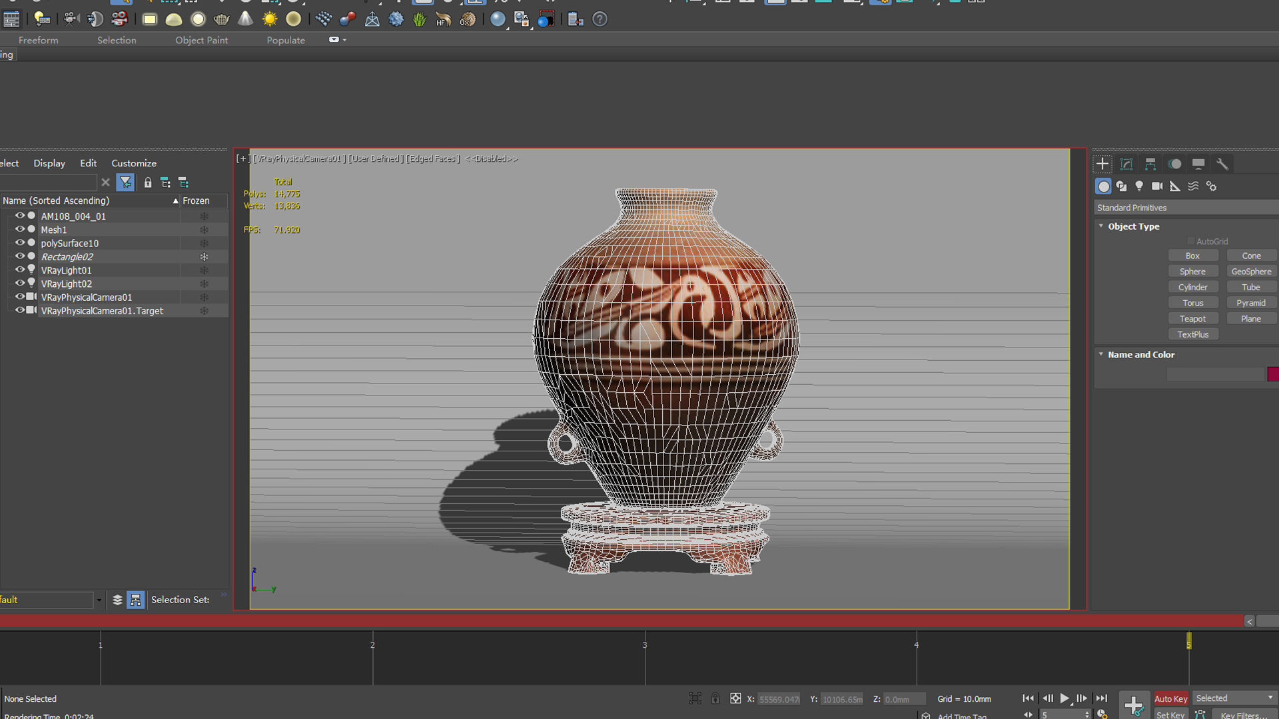
Task: Click the object color swatch
Action: (1273, 374)
